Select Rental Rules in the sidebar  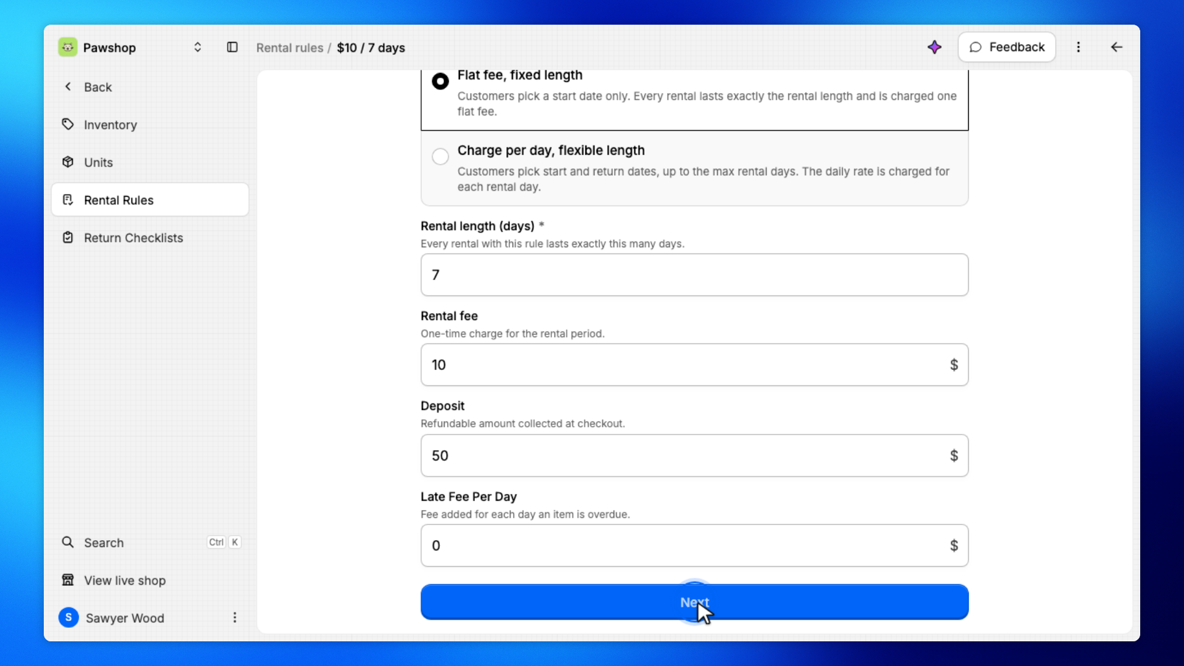[x=150, y=200]
